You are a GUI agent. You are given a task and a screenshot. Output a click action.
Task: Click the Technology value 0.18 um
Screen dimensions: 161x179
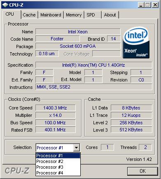tap(47, 53)
